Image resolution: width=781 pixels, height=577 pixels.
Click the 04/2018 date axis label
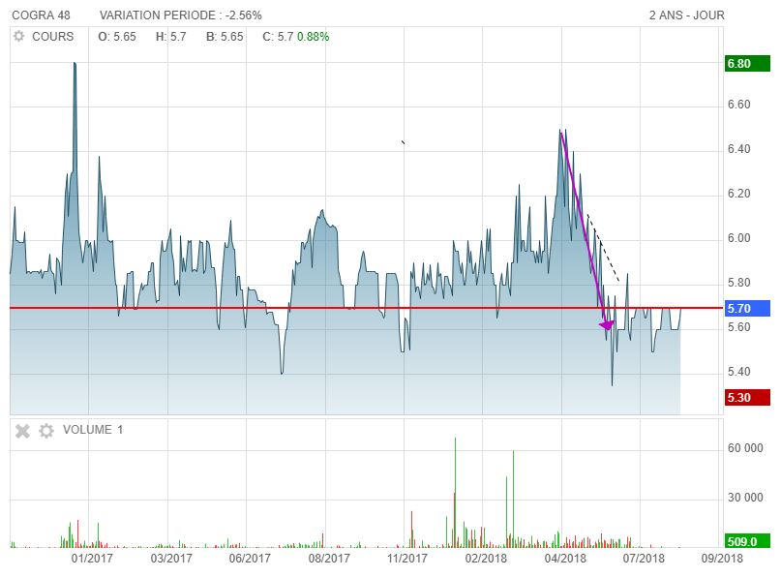pyautogui.click(x=565, y=558)
